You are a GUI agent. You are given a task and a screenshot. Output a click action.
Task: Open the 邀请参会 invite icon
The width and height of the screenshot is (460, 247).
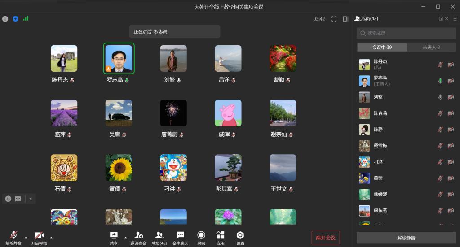click(x=138, y=235)
